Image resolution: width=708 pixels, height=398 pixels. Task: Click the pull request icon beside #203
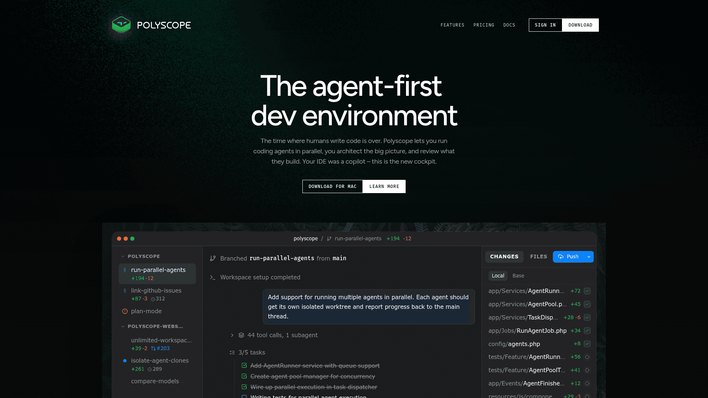(x=153, y=349)
